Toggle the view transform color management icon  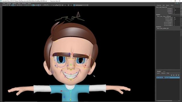point(74,5)
